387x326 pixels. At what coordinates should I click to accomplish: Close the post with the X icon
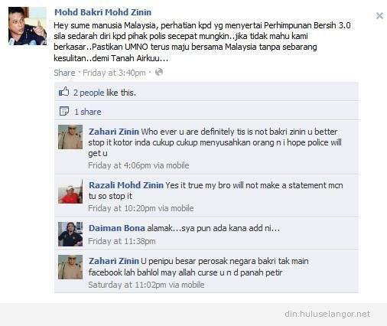tap(379, 16)
